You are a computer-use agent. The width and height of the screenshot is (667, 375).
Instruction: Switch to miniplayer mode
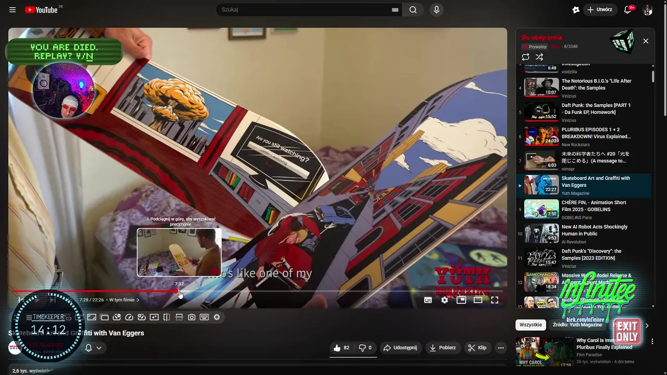point(461,300)
